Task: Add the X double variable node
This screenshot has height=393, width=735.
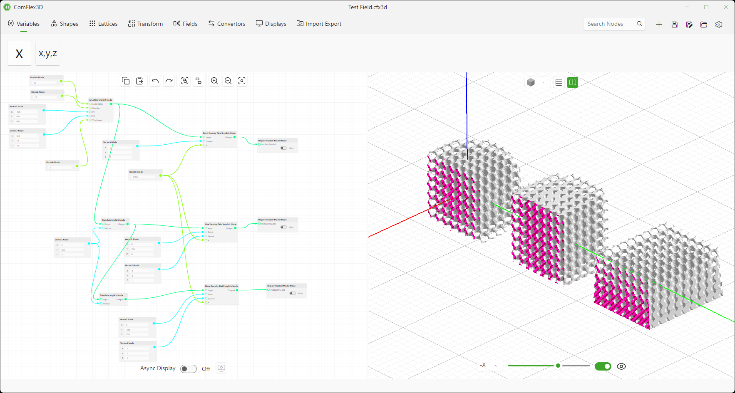Action: pyautogui.click(x=20, y=53)
